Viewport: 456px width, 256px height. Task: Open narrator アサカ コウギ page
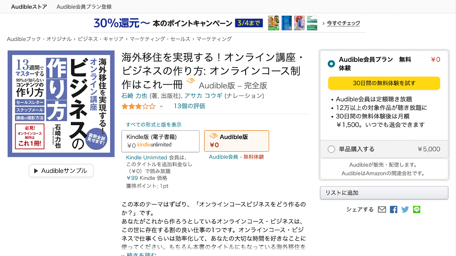pos(203,96)
